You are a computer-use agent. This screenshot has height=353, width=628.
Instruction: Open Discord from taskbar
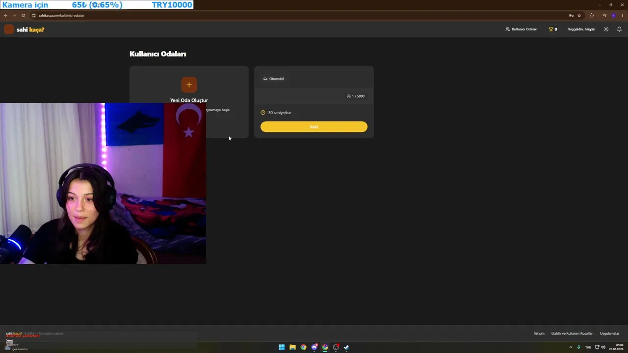pos(314,347)
